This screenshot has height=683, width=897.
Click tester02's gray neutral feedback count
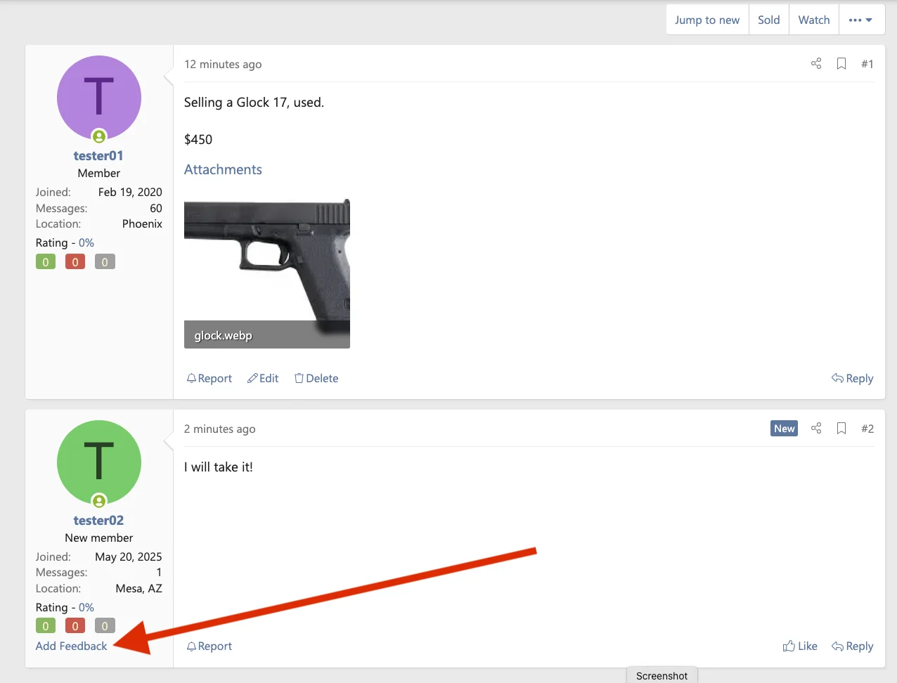105,626
